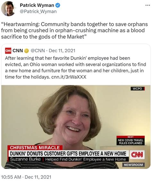
Task: Open the three-dot more options menu
Action: click(148, 5)
